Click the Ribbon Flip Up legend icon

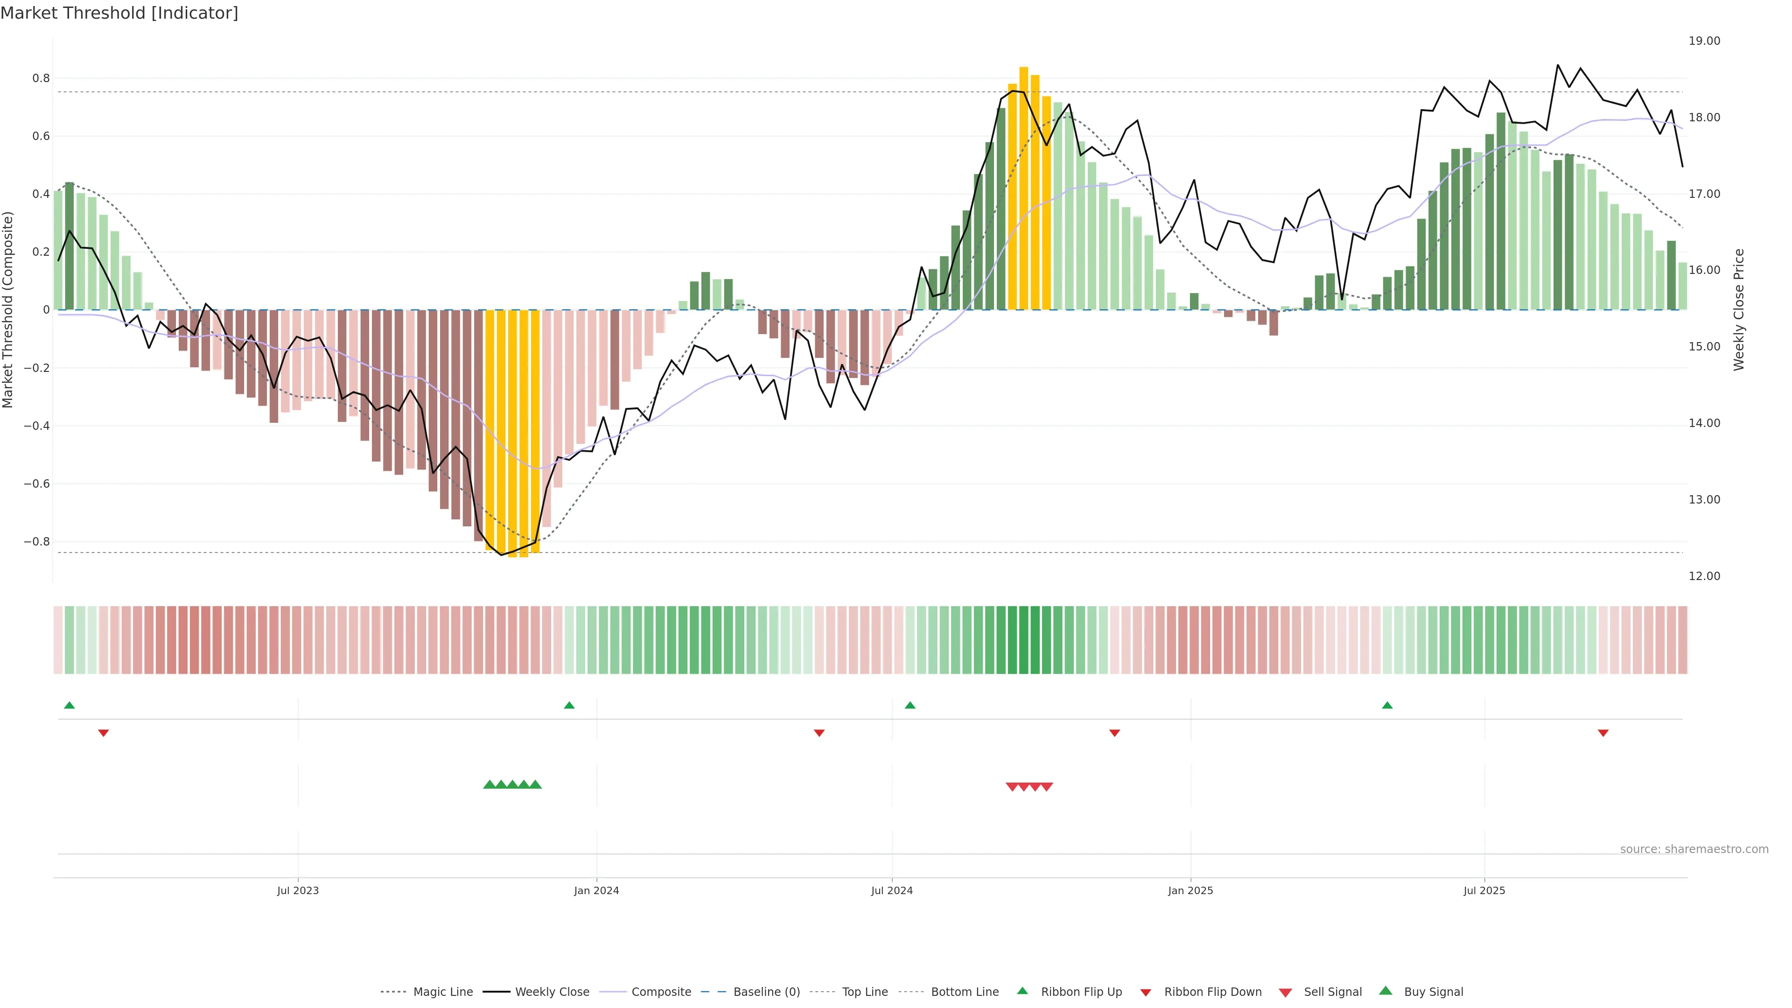(1022, 991)
